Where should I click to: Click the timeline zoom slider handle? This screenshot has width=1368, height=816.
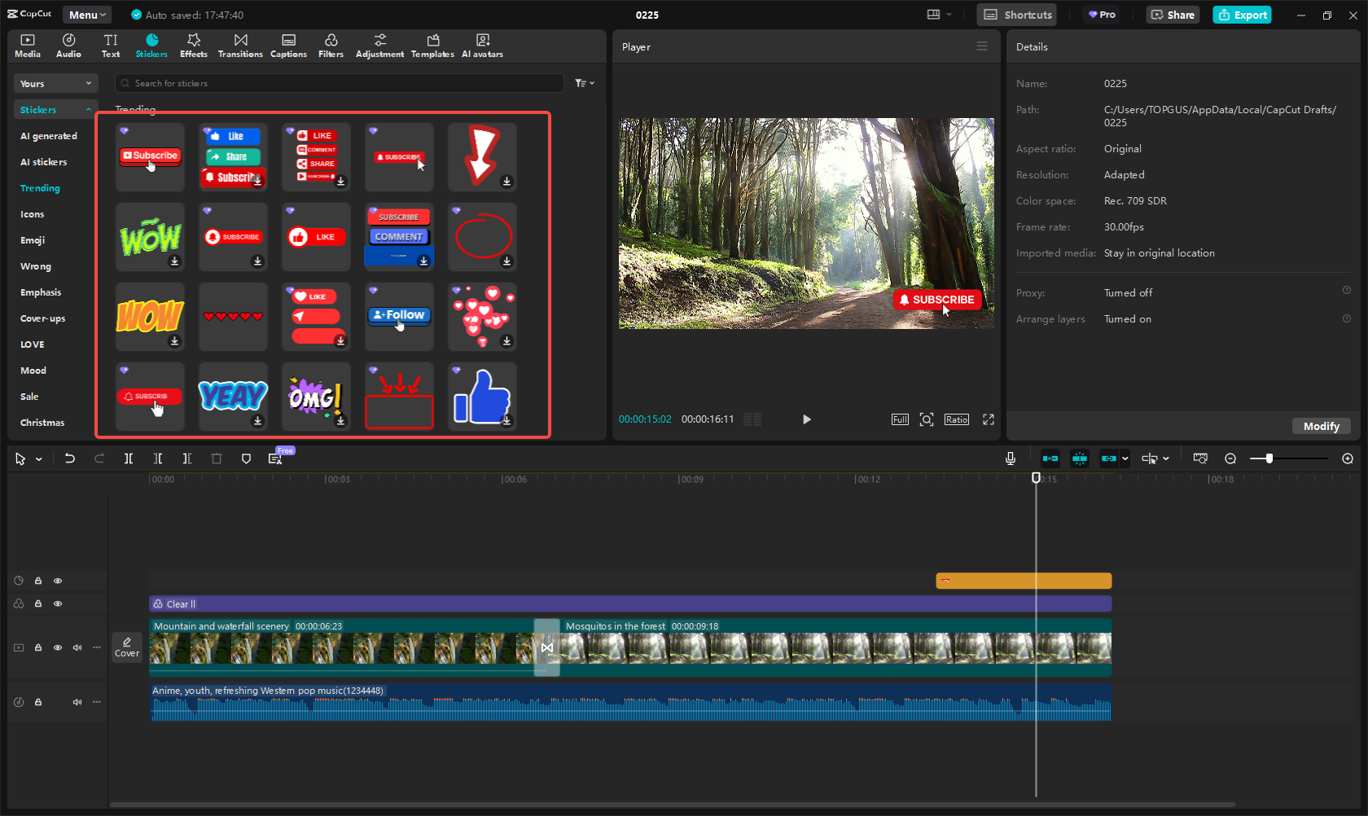(x=1269, y=458)
